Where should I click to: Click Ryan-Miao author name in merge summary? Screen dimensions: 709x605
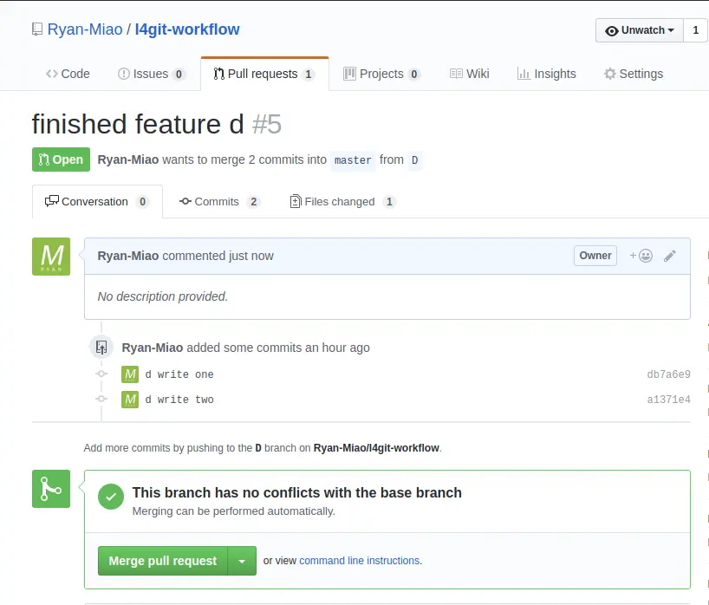128,159
